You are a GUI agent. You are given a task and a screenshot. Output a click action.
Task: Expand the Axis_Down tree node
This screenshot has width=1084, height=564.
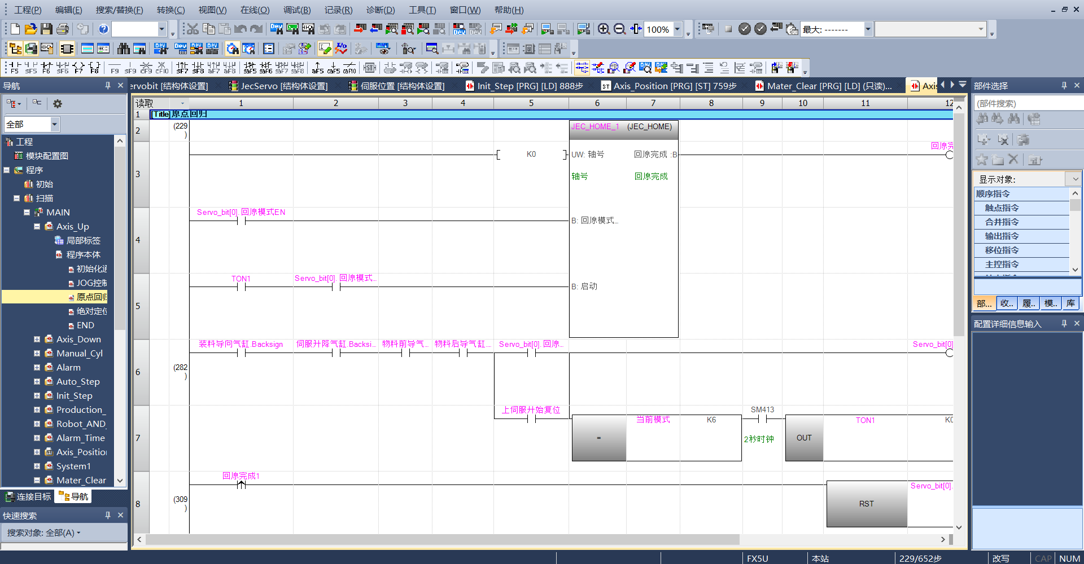coord(37,340)
